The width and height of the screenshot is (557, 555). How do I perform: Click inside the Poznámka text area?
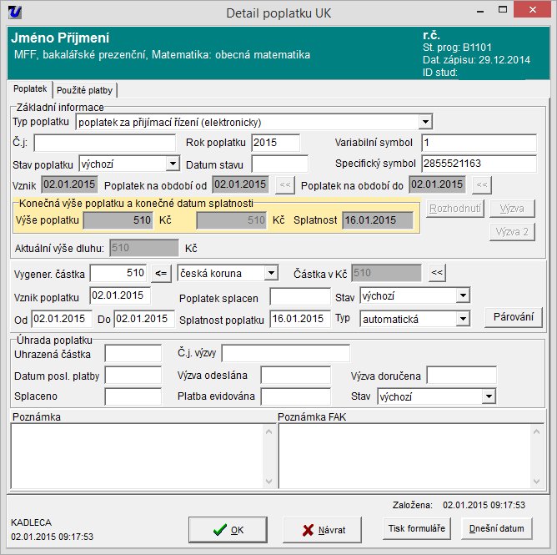coord(141,455)
